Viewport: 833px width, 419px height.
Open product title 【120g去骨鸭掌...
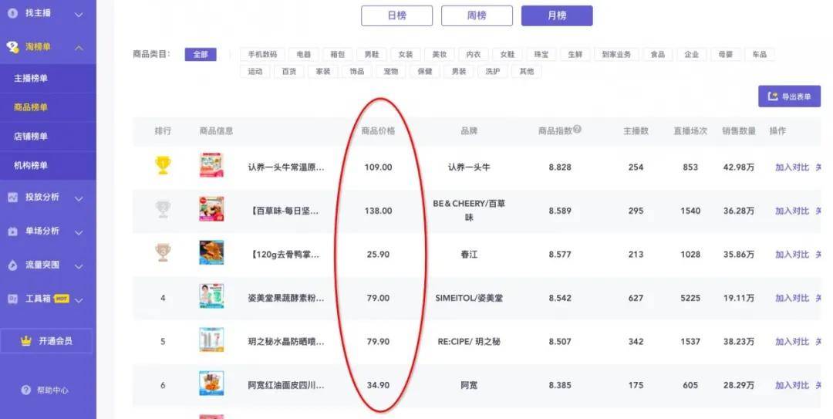[x=284, y=254]
